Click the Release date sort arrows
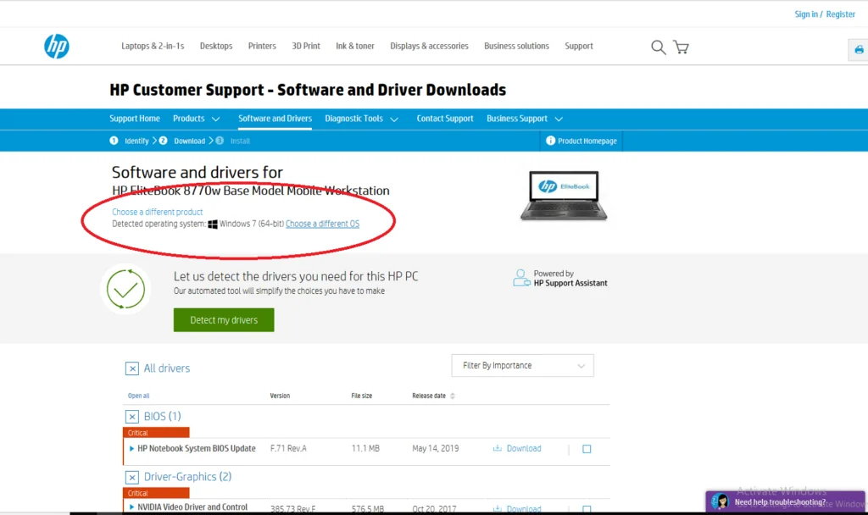868x515 pixels. pyautogui.click(x=453, y=396)
